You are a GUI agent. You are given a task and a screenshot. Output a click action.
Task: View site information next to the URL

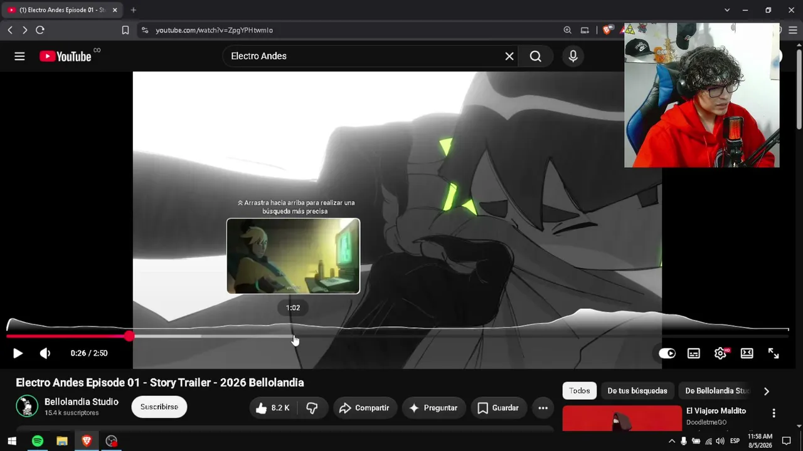[145, 30]
